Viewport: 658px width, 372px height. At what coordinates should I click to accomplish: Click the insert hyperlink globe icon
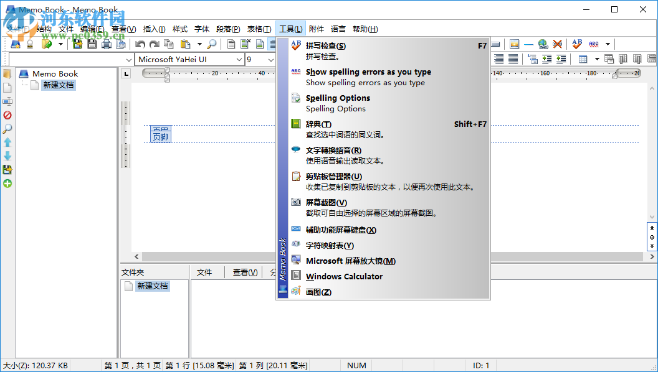click(542, 44)
